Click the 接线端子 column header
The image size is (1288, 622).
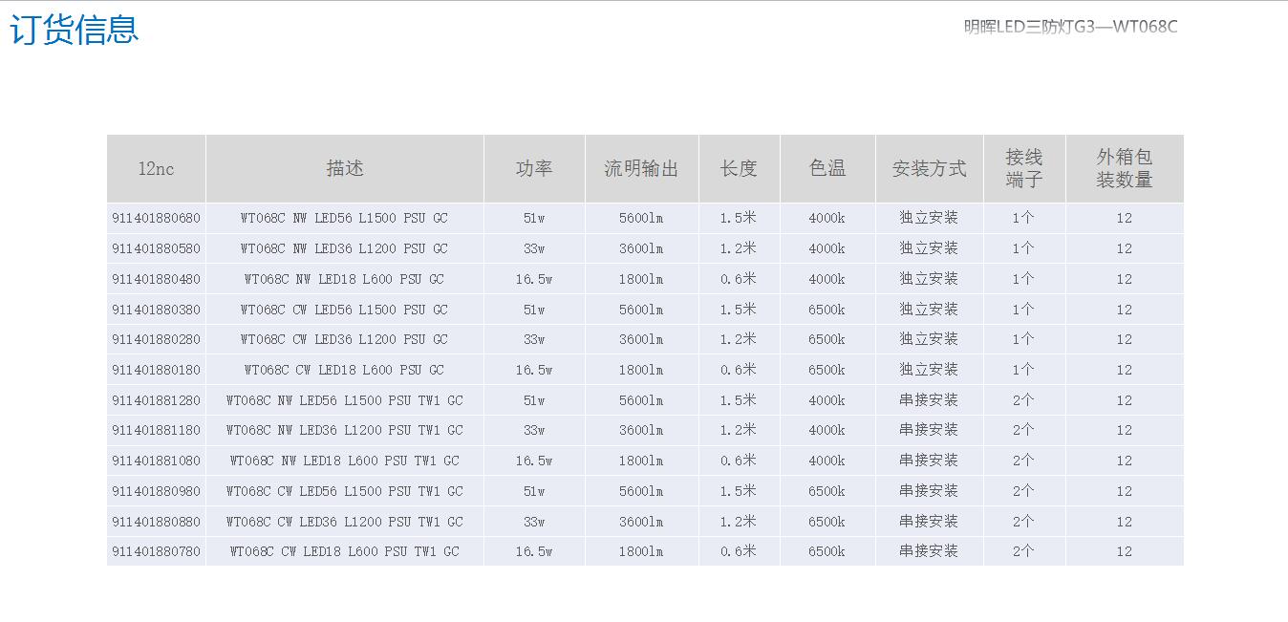pyautogui.click(x=1023, y=168)
